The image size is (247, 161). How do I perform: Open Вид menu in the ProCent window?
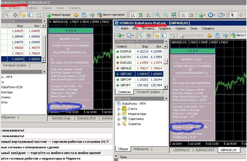tap(135, 28)
